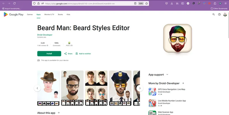Bookmark this page with the star icon
This screenshot has width=229, height=115.
[147, 3]
